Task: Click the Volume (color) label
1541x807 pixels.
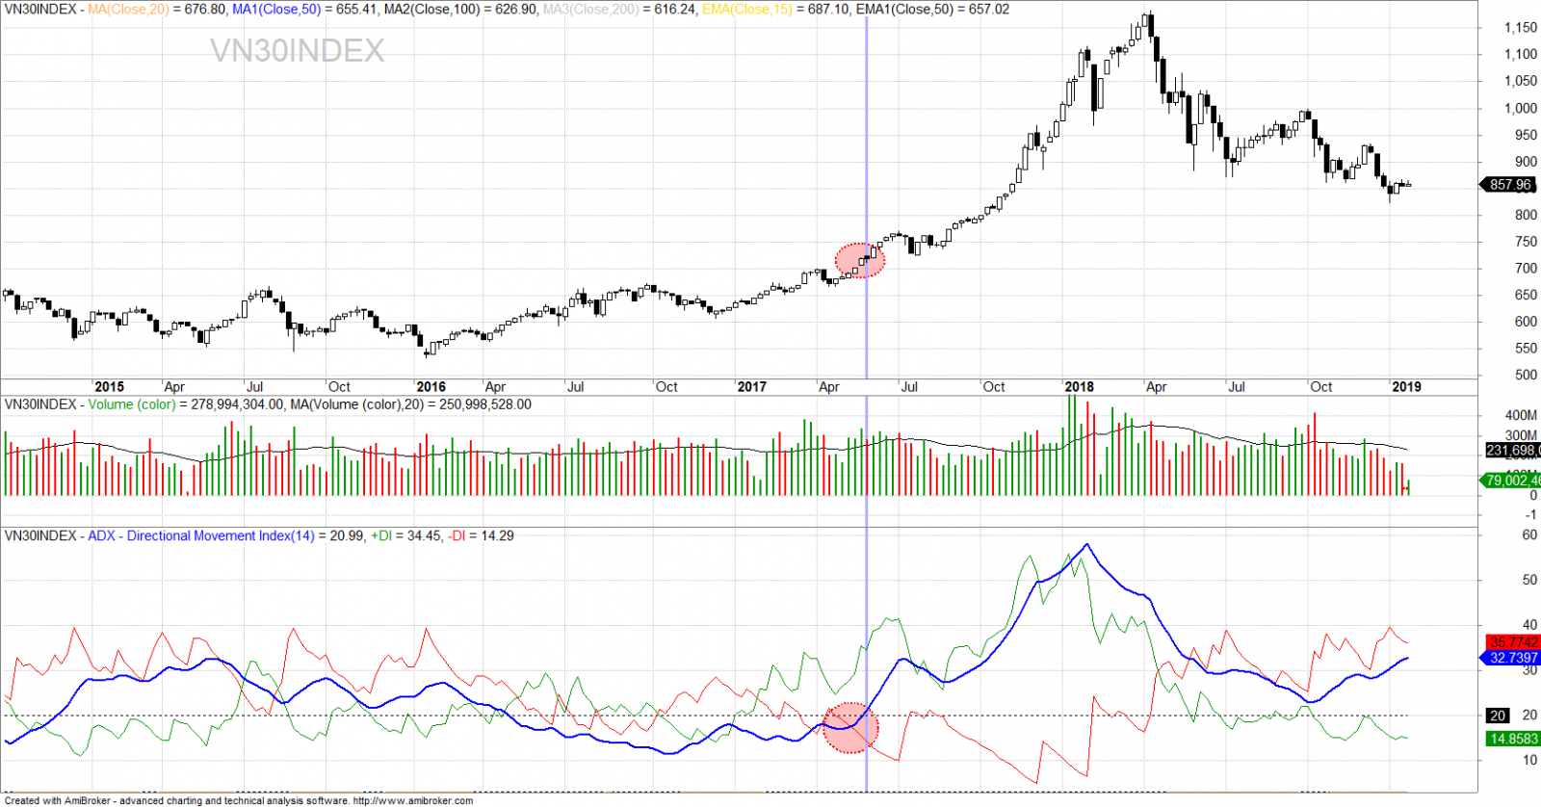Action: [x=132, y=404]
